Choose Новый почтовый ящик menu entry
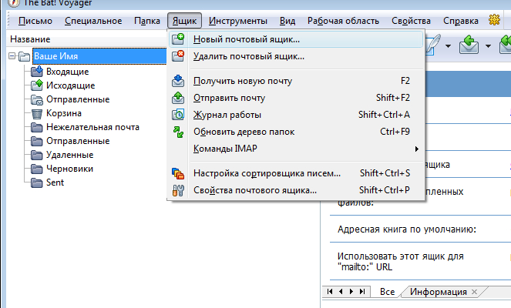The image size is (511, 308). (x=296, y=39)
